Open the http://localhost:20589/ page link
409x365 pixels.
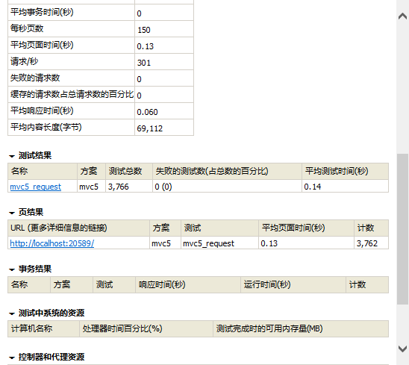click(52, 243)
